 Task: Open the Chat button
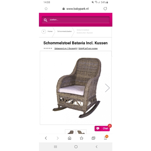[x=102, y=128]
